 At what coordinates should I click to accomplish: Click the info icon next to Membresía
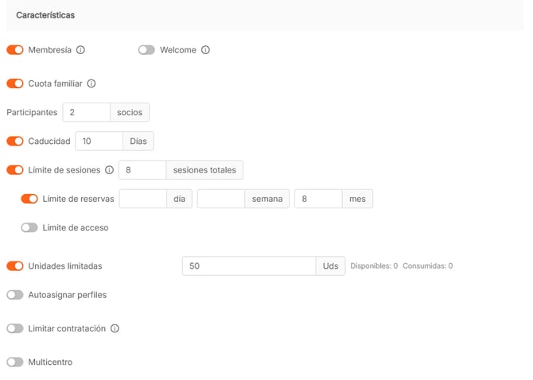point(80,50)
